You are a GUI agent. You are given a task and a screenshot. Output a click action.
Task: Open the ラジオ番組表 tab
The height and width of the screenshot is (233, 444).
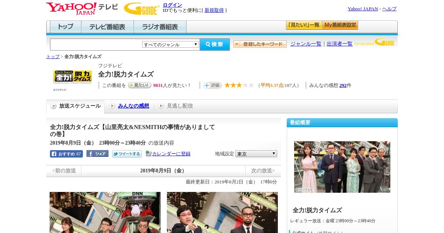pos(160,27)
